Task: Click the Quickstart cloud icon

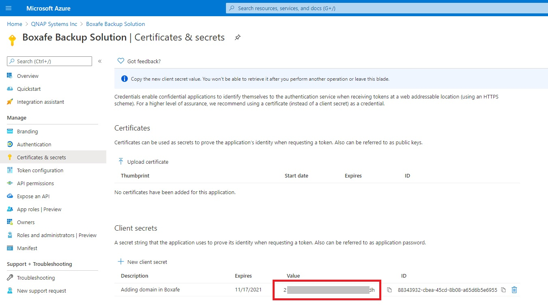Action: [10, 89]
